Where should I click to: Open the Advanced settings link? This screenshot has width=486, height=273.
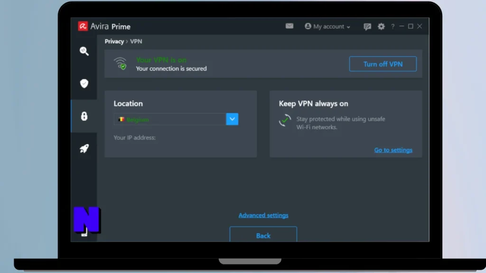(263, 216)
